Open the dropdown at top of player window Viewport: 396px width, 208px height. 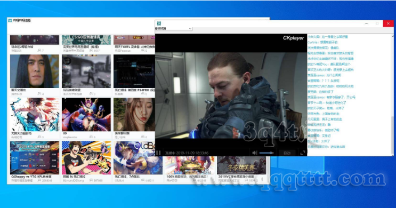[x=174, y=29]
